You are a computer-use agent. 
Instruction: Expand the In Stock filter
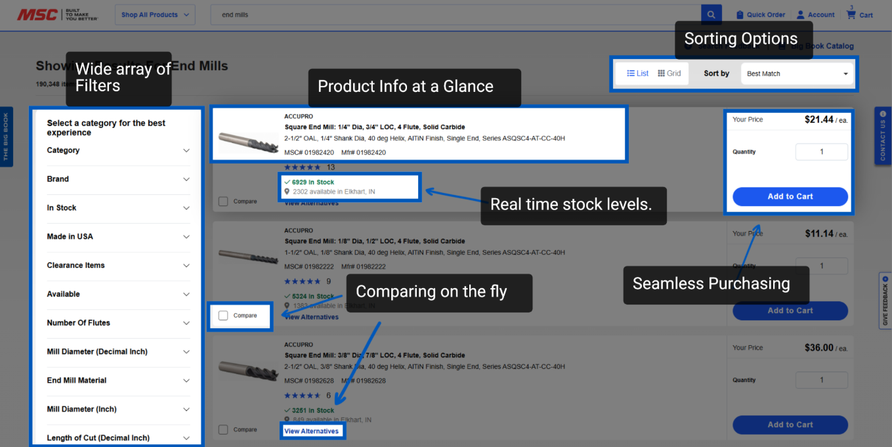tap(118, 208)
